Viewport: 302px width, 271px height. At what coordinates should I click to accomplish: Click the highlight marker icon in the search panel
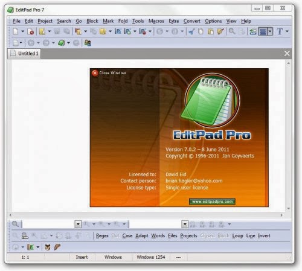[x=25, y=235]
